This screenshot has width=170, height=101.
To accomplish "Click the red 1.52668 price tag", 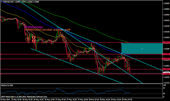I will pyautogui.click(x=166, y=74).
